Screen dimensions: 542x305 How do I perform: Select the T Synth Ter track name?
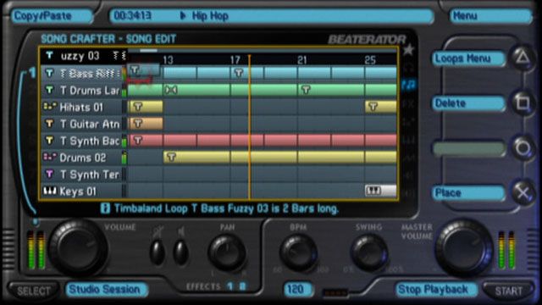coord(89,175)
